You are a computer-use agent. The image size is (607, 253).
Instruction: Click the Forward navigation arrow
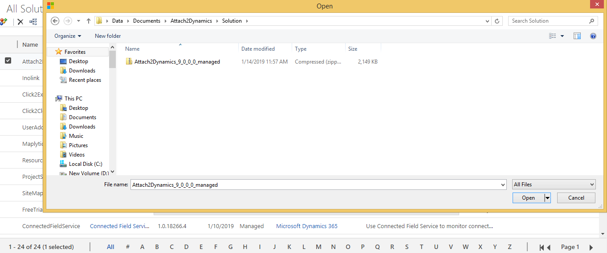click(68, 21)
